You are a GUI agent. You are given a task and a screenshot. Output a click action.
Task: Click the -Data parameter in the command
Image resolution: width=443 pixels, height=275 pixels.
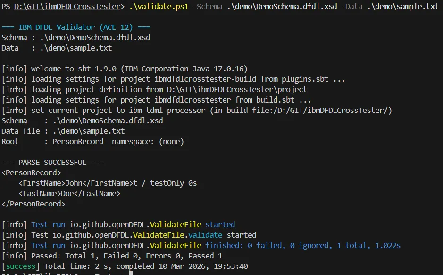click(x=352, y=6)
